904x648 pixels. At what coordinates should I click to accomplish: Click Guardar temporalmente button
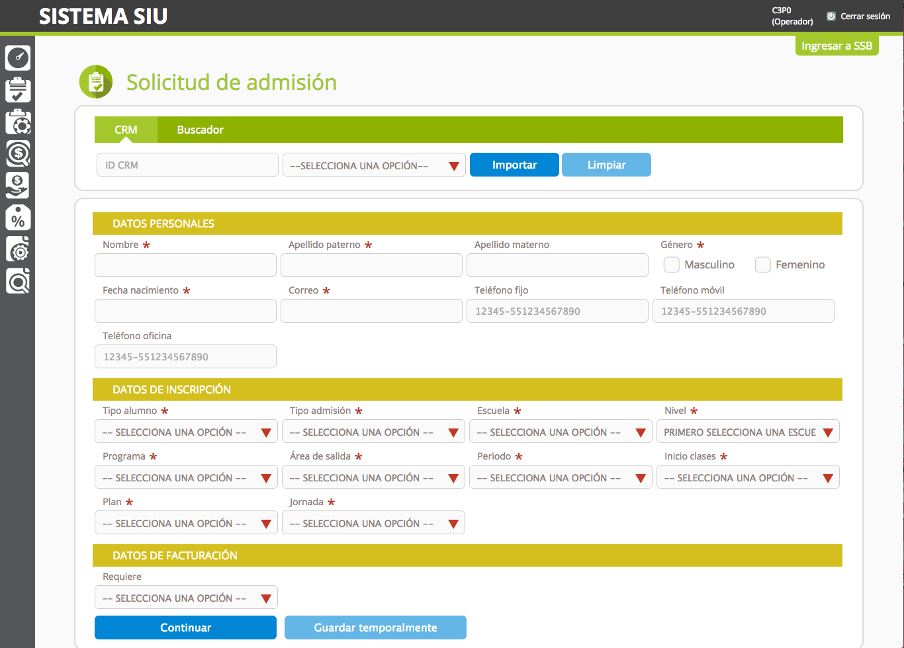click(x=375, y=628)
